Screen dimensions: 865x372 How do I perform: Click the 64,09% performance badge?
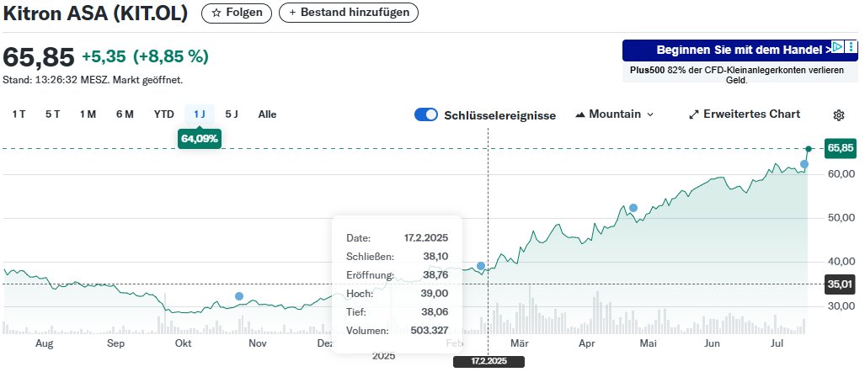[x=199, y=138]
